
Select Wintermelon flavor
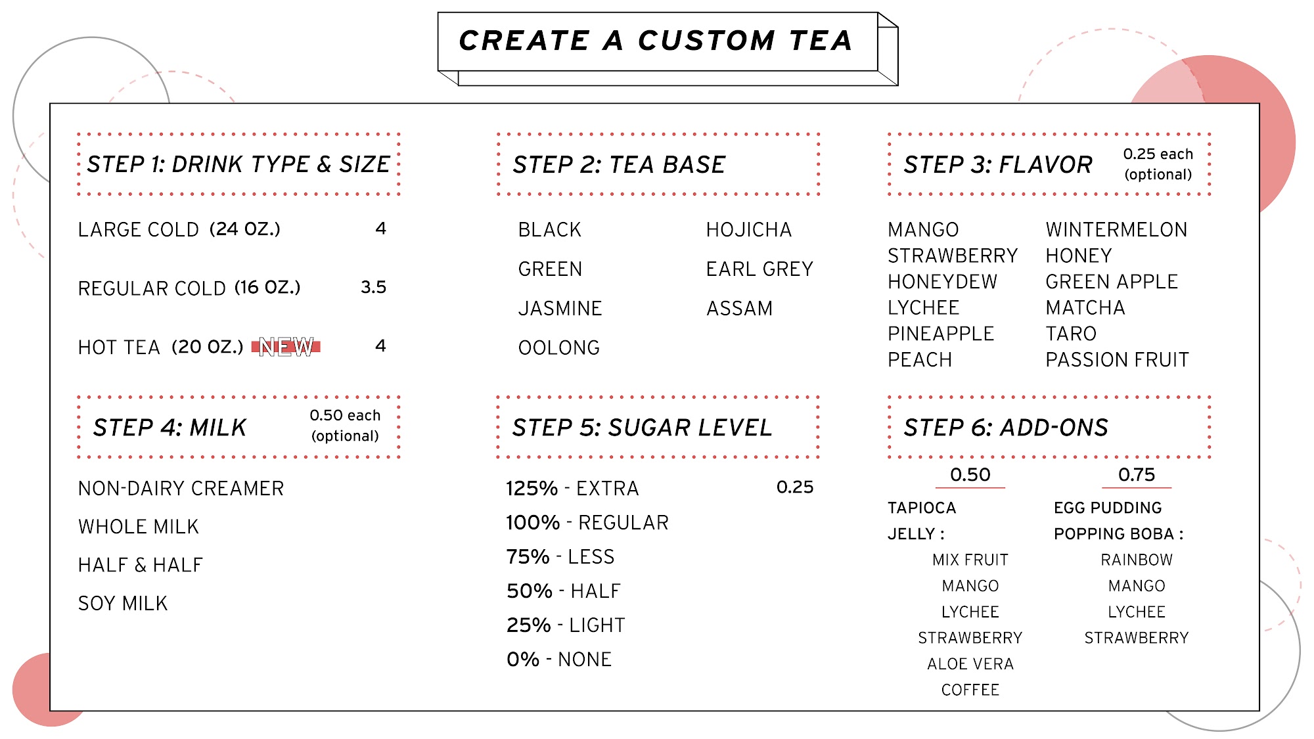tap(1116, 230)
